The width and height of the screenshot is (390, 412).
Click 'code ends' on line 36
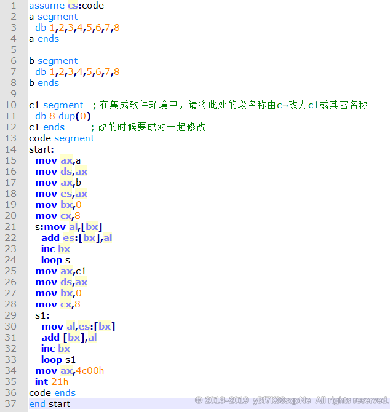point(52,393)
